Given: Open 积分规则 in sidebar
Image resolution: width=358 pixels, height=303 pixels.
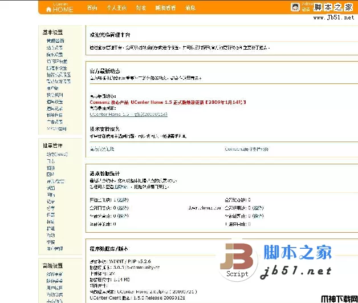Looking at the screenshot, I should [x=55, y=95].
